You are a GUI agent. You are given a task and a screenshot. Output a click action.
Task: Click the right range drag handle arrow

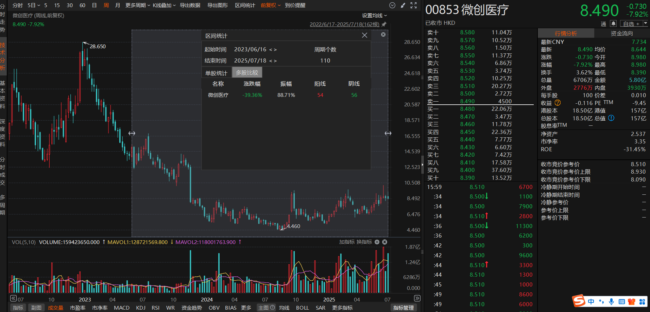[x=388, y=133]
